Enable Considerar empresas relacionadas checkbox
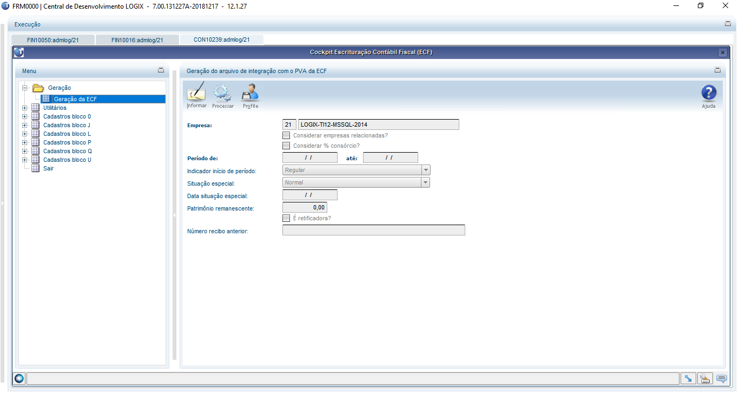The image size is (739, 394). pyautogui.click(x=286, y=135)
